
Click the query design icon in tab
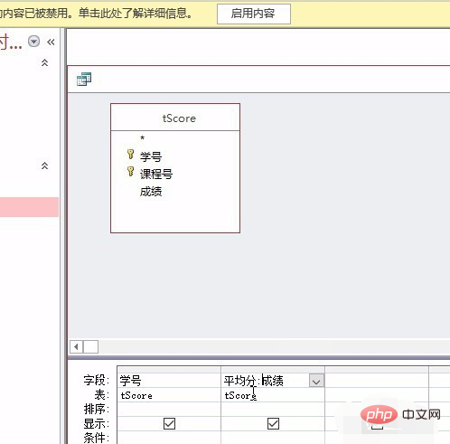pos(84,79)
